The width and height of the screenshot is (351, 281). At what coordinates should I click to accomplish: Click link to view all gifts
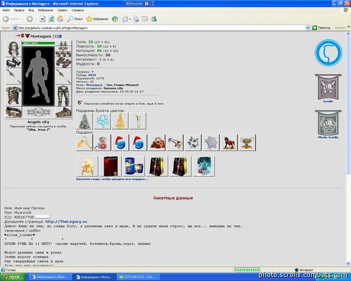(x=112, y=179)
